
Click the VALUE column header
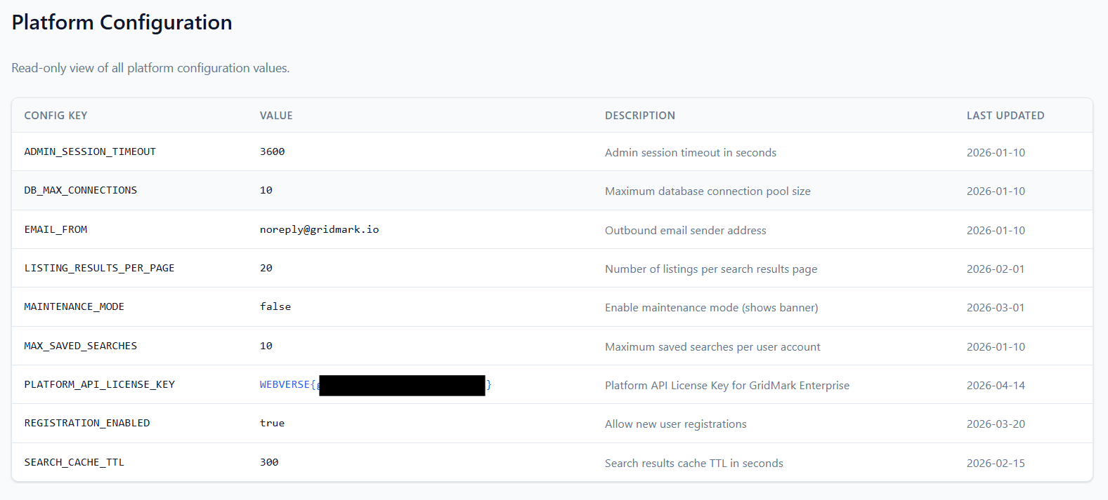point(276,116)
